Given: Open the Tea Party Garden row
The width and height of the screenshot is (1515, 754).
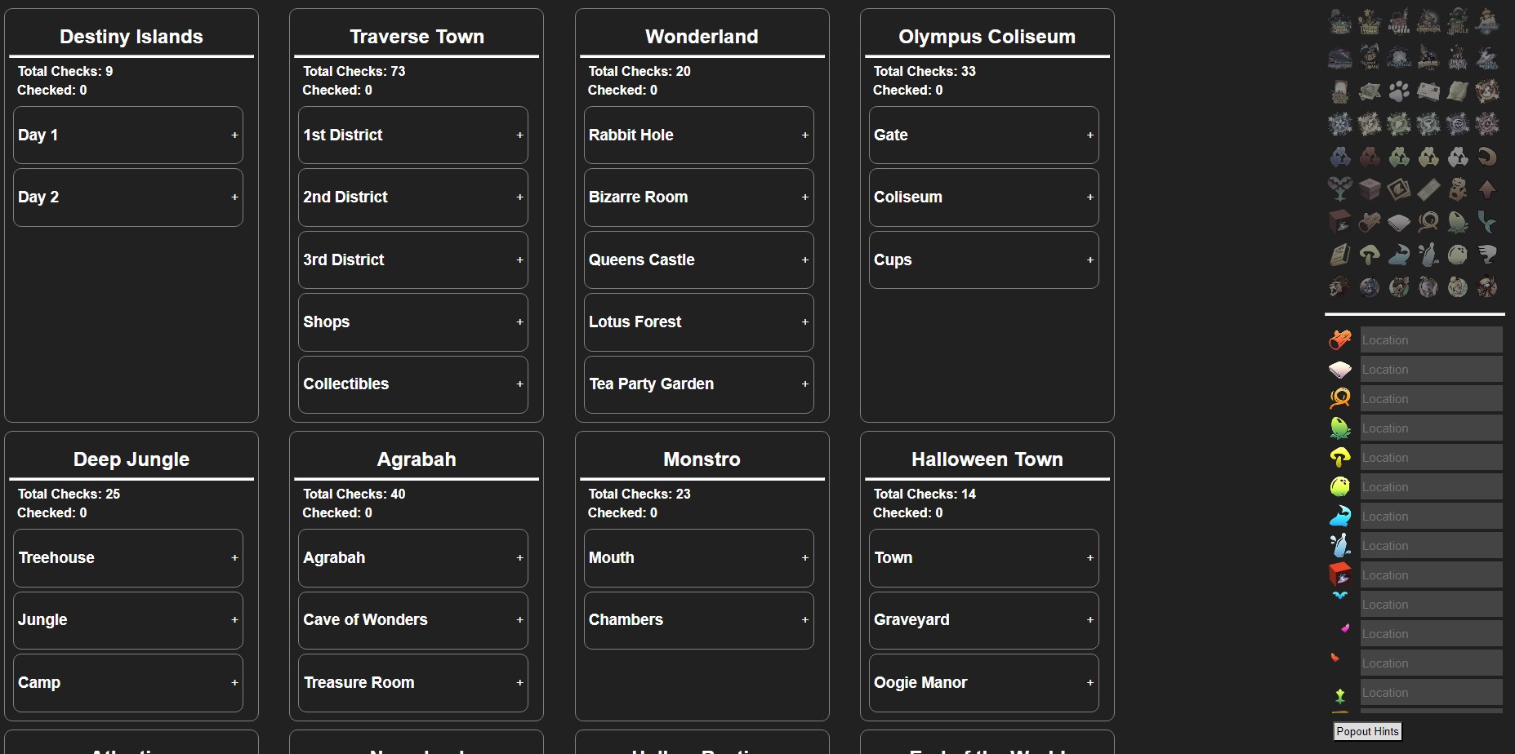Looking at the screenshot, I should pyautogui.click(x=698, y=384).
